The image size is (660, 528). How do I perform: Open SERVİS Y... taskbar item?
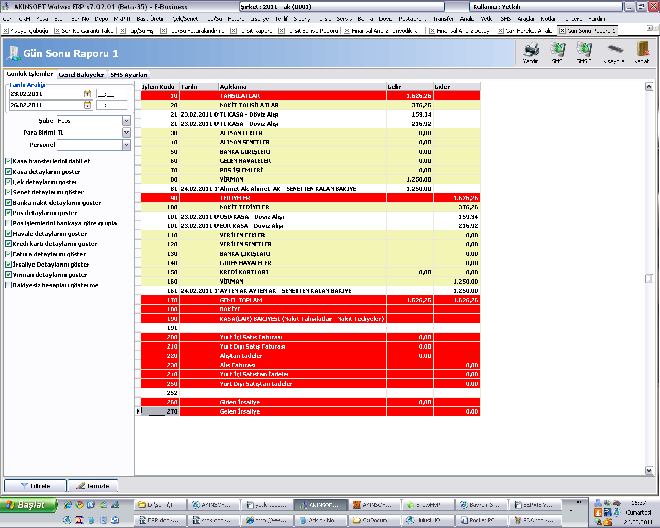pyautogui.click(x=535, y=505)
